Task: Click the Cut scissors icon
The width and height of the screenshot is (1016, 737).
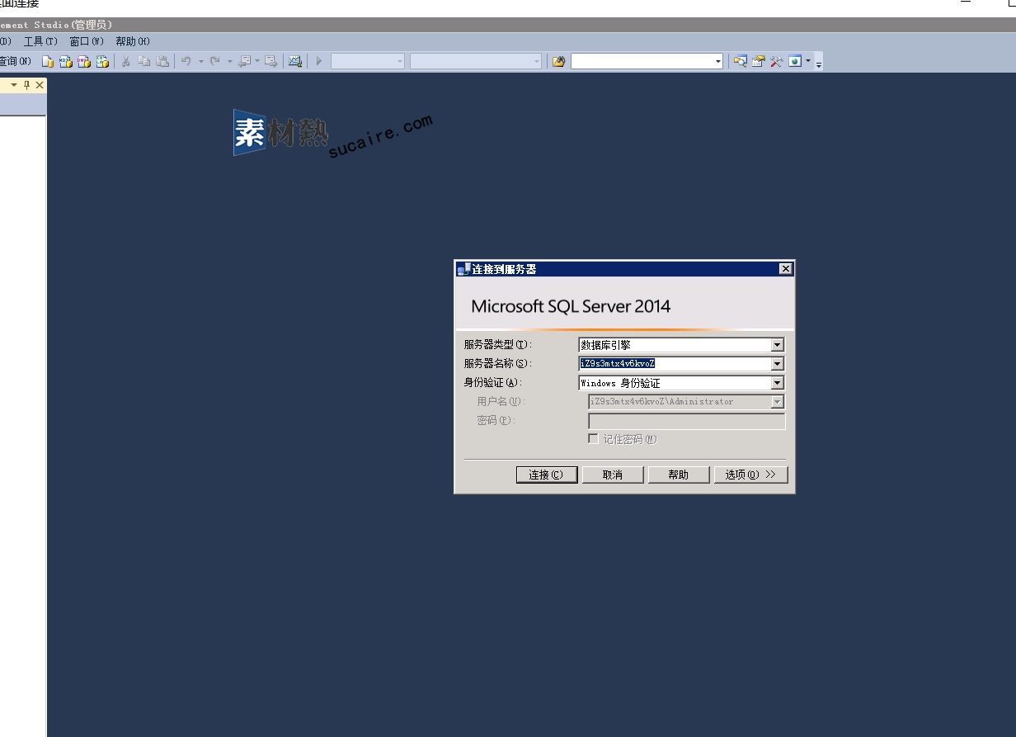Action: (126, 61)
